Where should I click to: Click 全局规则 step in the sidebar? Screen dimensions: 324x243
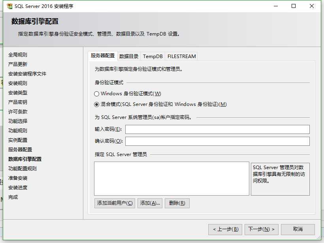coord(18,55)
